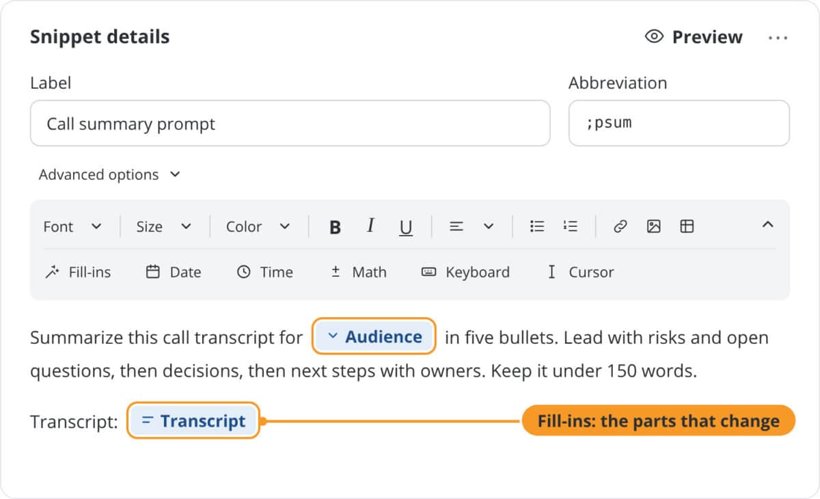Expand Advanced options
Screen dimensions: 820x499
(x=109, y=175)
